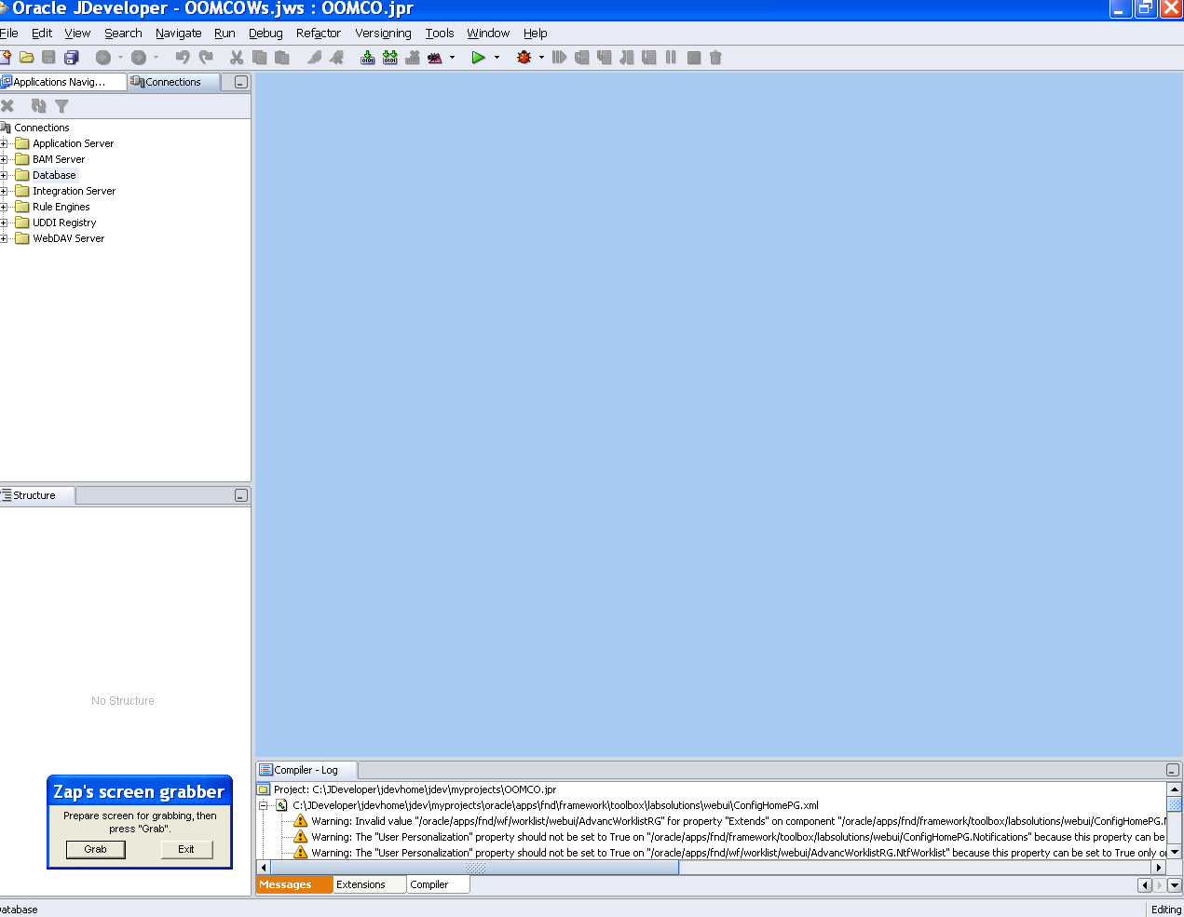1184x917 pixels.
Task: Click the log horizontal scrollbar thumb
Action: tap(474, 868)
